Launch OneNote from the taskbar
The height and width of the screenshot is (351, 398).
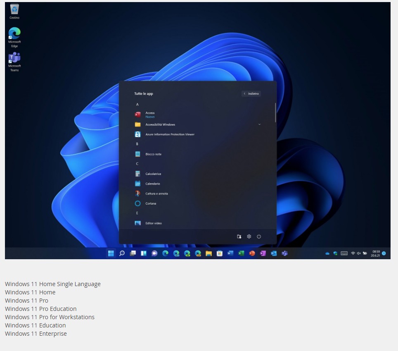pyautogui.click(x=263, y=253)
